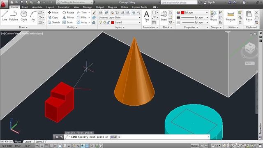
Task: Open the AutoCAD application menu button
Action: (4, 4)
